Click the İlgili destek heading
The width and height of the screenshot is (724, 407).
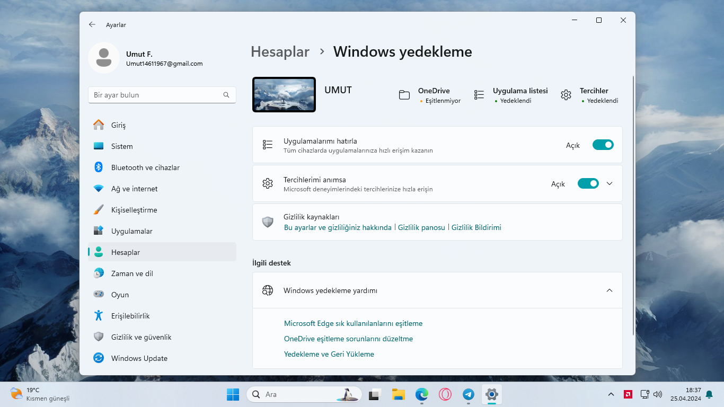point(271,263)
